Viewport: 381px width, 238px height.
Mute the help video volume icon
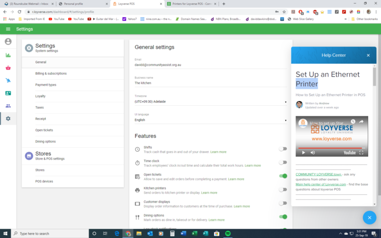pyautogui.click(x=313, y=152)
